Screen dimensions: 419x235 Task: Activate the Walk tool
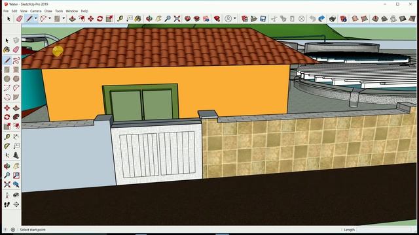[x=7, y=204]
